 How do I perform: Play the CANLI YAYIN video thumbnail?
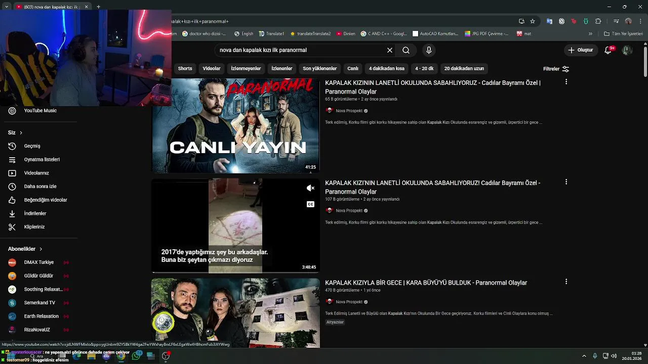[x=235, y=126]
